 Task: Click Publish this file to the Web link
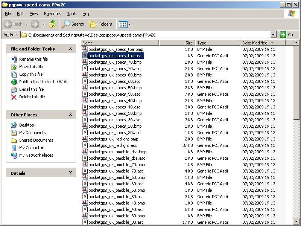(43, 82)
